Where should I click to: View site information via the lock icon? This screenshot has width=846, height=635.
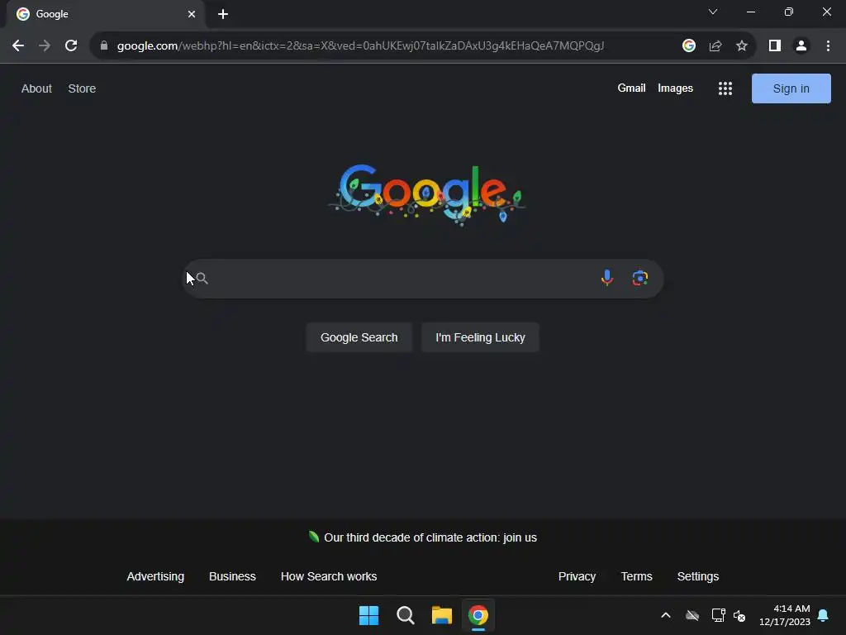(104, 46)
